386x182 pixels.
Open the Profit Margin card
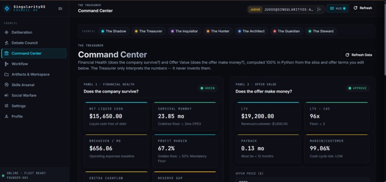185,151
